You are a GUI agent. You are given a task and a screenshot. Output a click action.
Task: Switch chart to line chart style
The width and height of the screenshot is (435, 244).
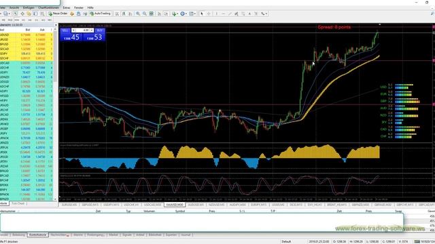(130, 14)
